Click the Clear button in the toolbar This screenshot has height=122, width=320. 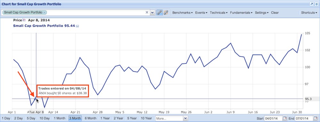tap(275, 13)
